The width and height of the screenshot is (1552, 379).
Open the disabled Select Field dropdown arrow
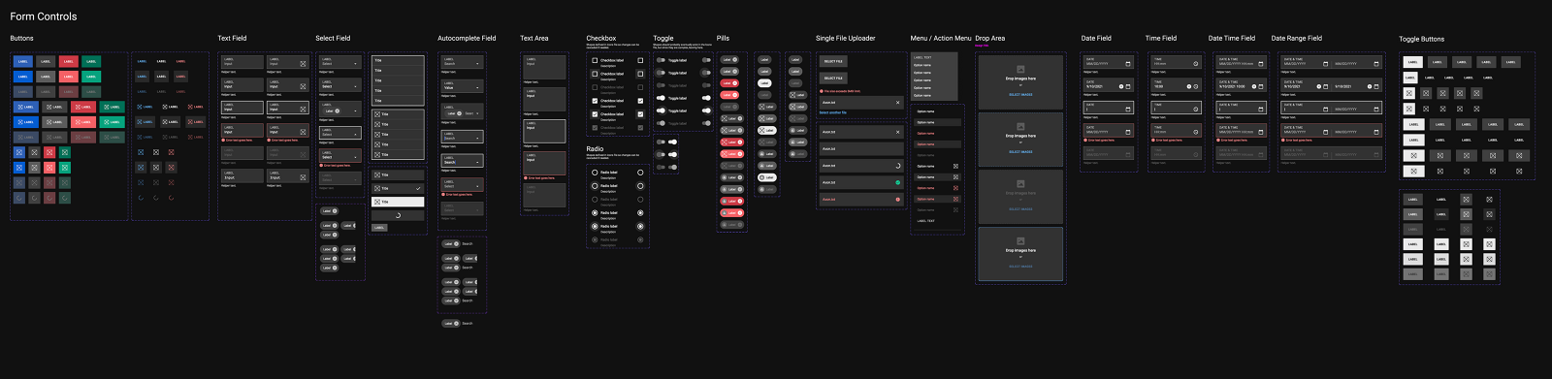pos(355,179)
